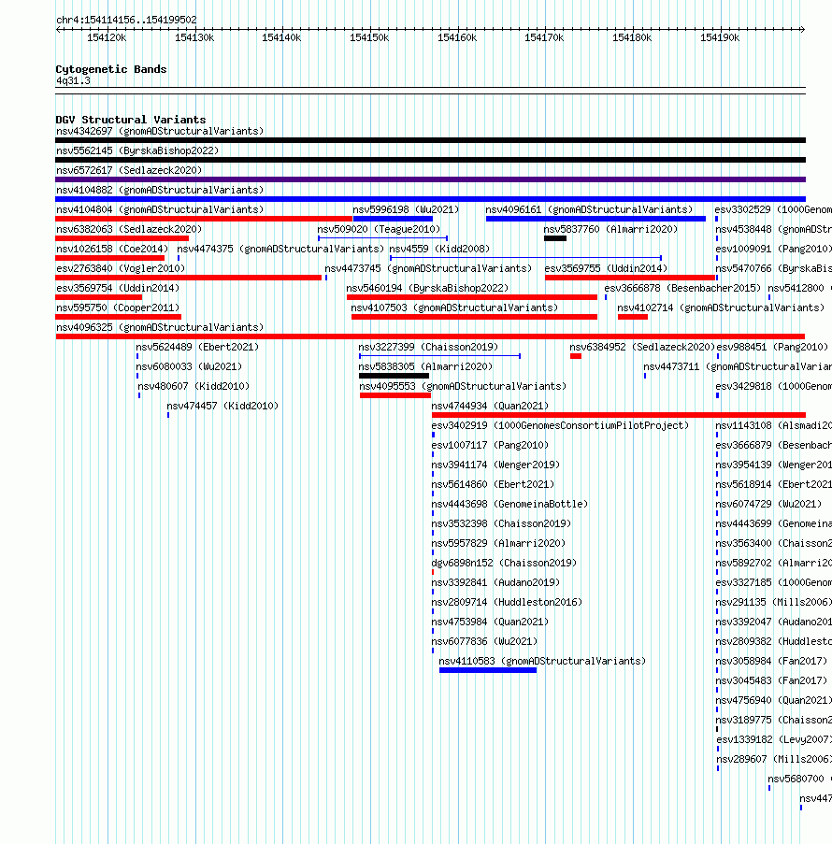Open nsv5996198 Wu2021 variant label
Screen dimensions: 832x844
point(406,210)
